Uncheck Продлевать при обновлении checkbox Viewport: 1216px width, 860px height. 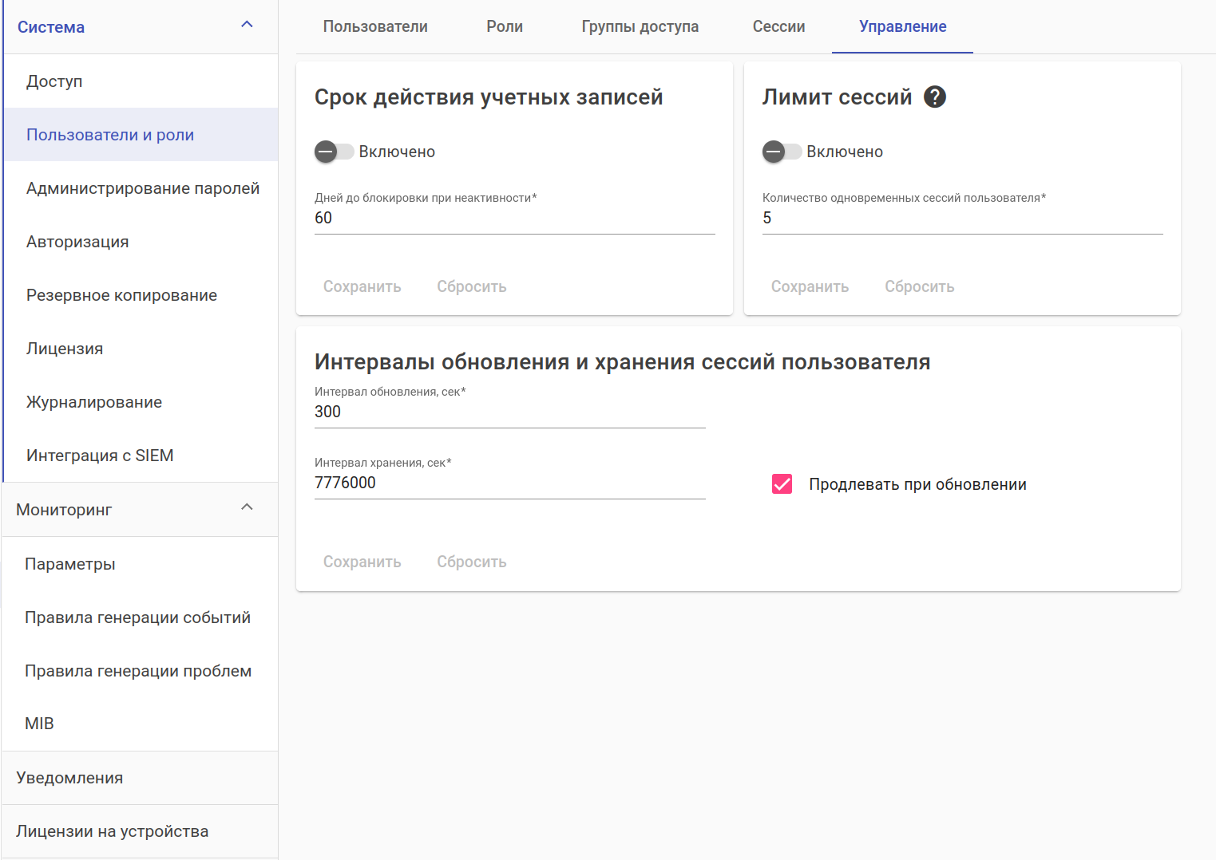[782, 484]
